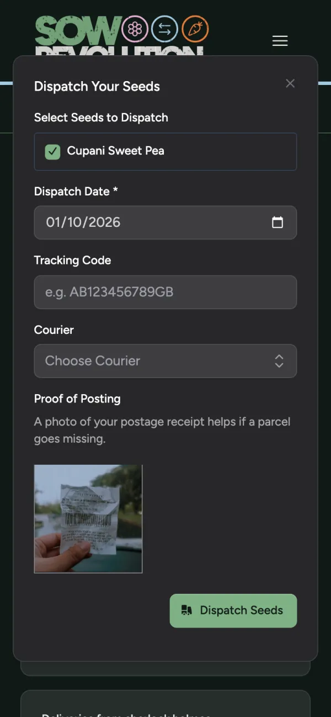Click the Dispatch Date label
The width and height of the screenshot is (331, 717).
(76, 192)
